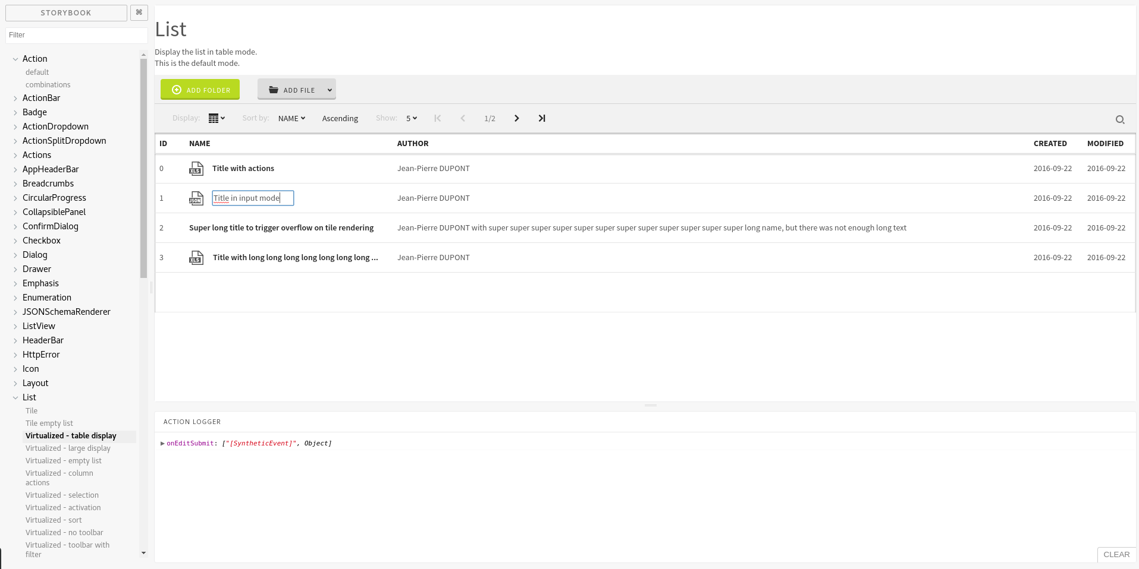Screen dimensions: 1139x569
Task: Expand the onEditSubmit log entry
Action: click(x=162, y=443)
